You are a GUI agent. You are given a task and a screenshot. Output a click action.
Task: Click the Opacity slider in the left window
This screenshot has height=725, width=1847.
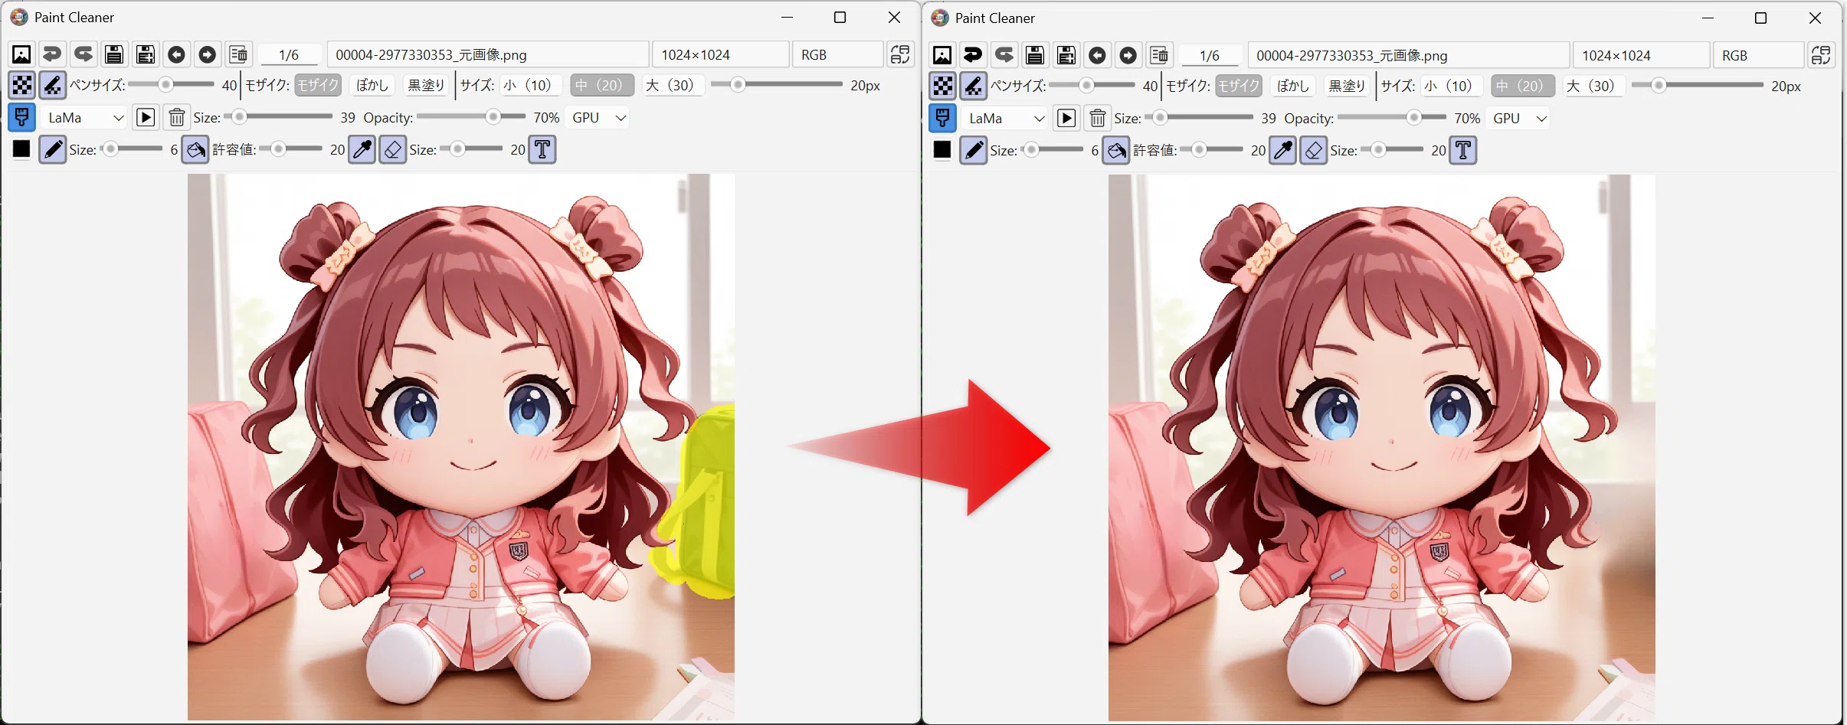tap(471, 117)
